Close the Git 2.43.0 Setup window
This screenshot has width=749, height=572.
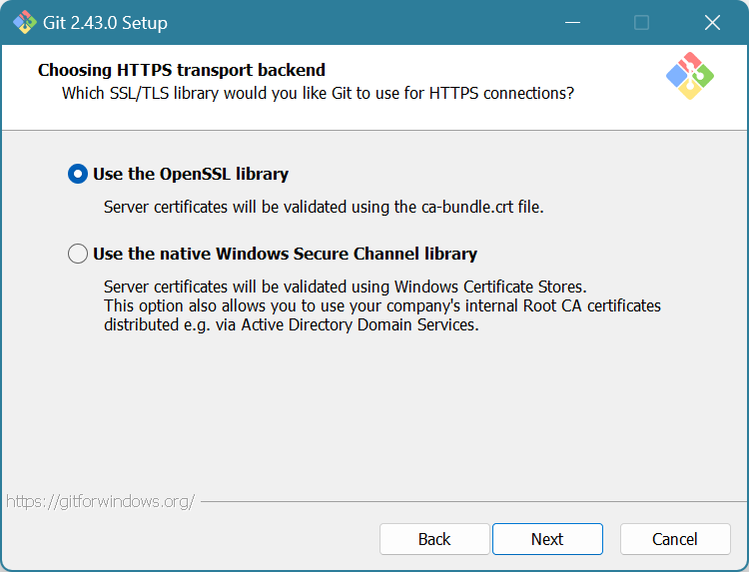point(712,22)
